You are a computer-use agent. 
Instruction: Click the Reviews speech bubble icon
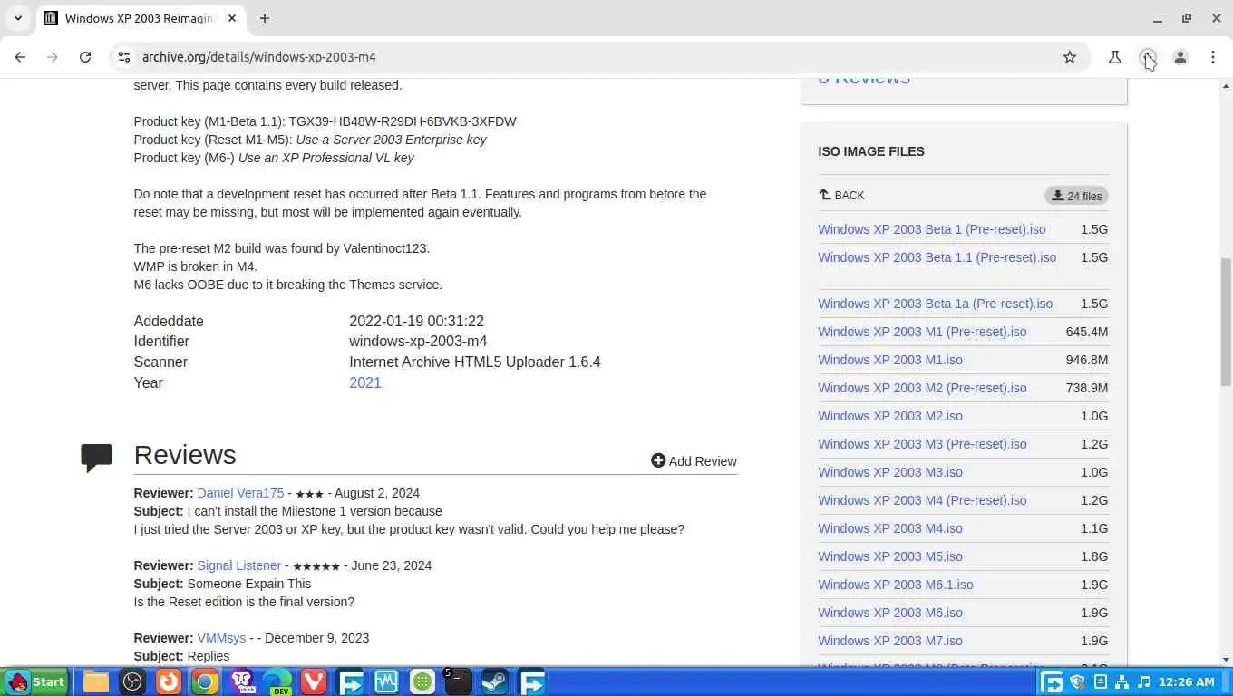coord(96,458)
